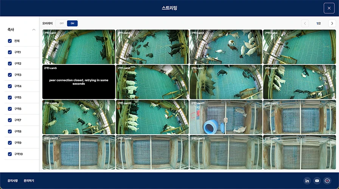Uncheck the 구역2 checkbox
This screenshot has width=339, height=189.
pos(10,63)
